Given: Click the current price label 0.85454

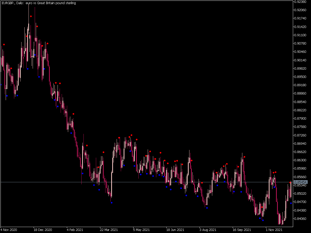Looking at the screenshot, I should [x=300, y=182].
